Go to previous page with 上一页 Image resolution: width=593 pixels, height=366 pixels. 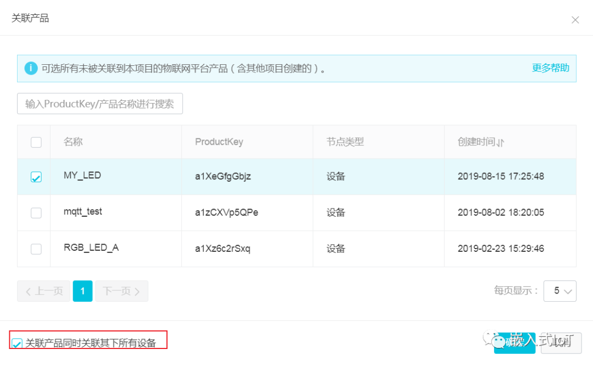[44, 291]
